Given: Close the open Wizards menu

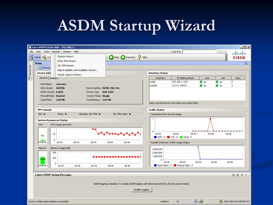Looking at the screenshot, I should tap(56, 52).
